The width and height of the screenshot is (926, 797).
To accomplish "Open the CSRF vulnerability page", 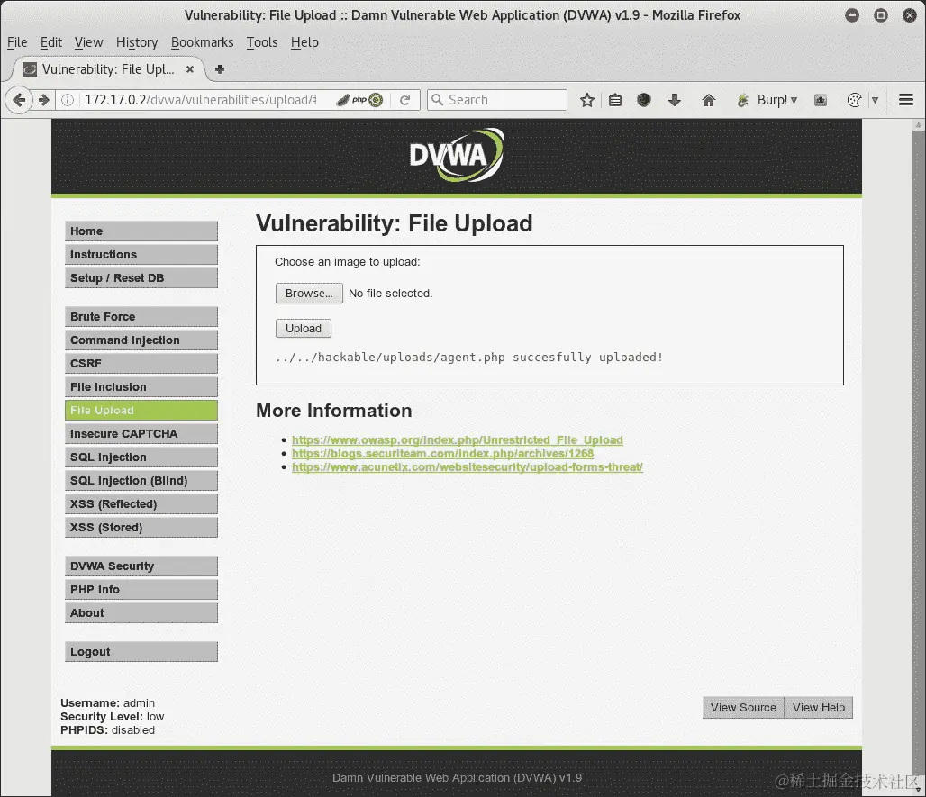I will tap(141, 363).
